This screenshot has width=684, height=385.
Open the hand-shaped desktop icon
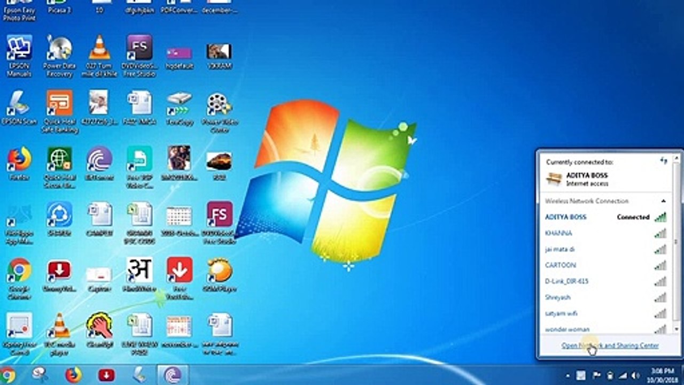[x=99, y=330]
